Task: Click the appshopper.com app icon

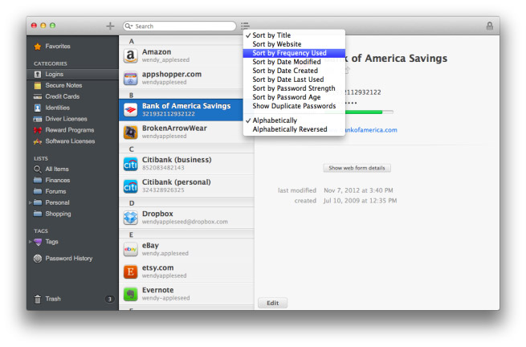Action: click(x=130, y=78)
